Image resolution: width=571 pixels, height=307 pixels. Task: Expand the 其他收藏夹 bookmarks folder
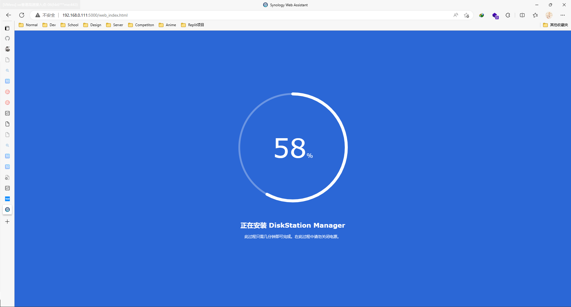coord(555,25)
